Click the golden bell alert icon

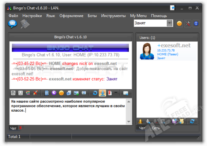click(x=140, y=121)
